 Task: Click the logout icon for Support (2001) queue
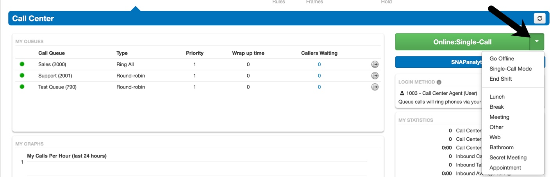(375, 76)
